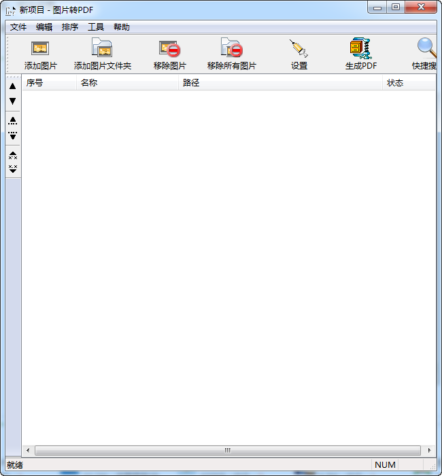The image size is (442, 476).
Task: Click 添加图片文件夹 folder icon
Action: pyautogui.click(x=102, y=48)
